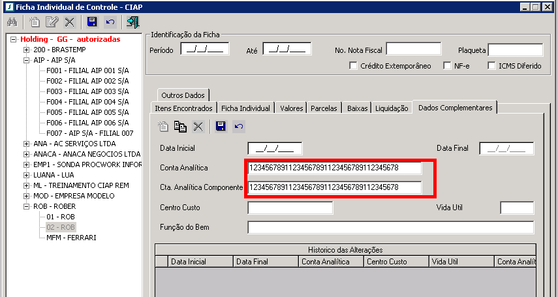Enable the Crédito Extemporâneo checkbox

click(354, 66)
